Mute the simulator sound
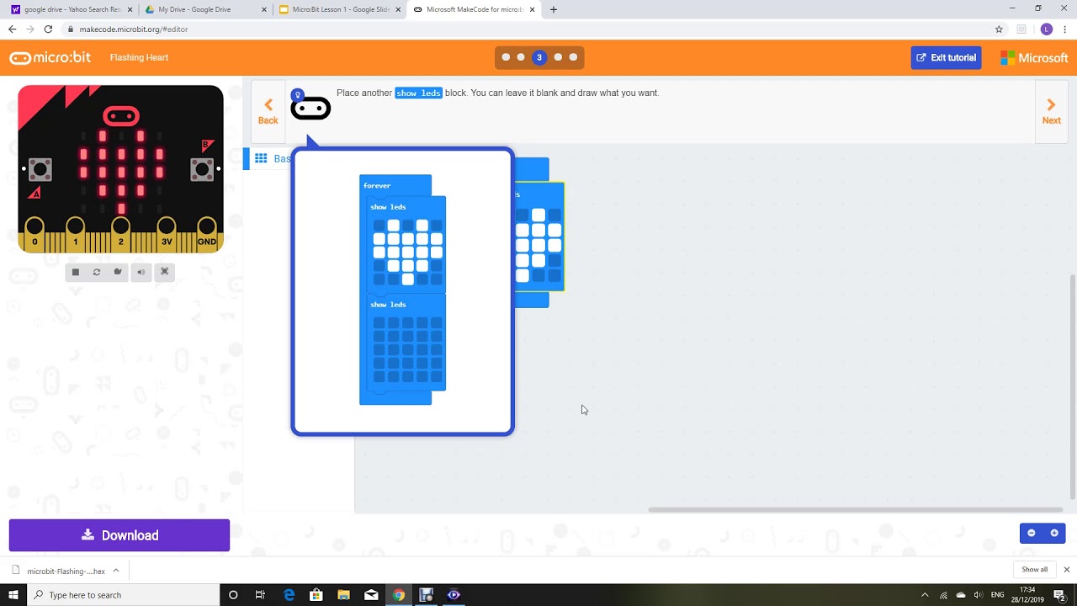 pyautogui.click(x=141, y=272)
